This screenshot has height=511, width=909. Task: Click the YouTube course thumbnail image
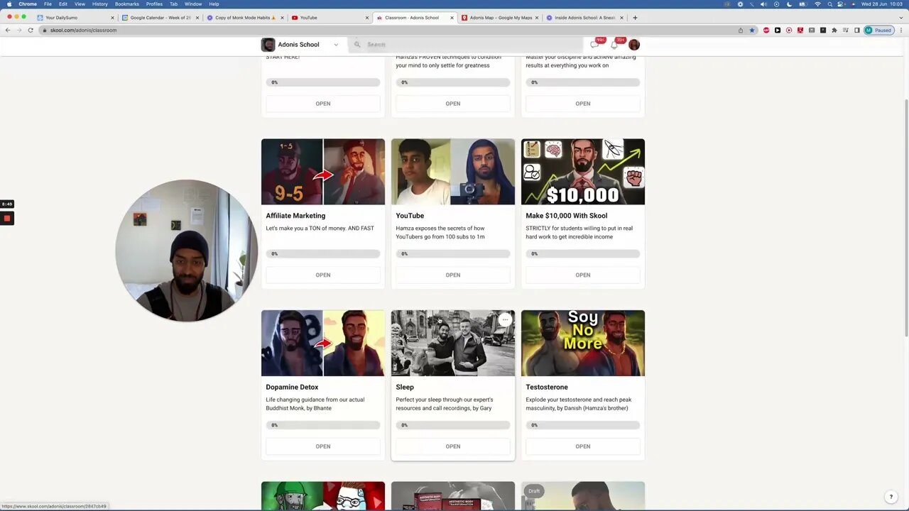tap(453, 172)
